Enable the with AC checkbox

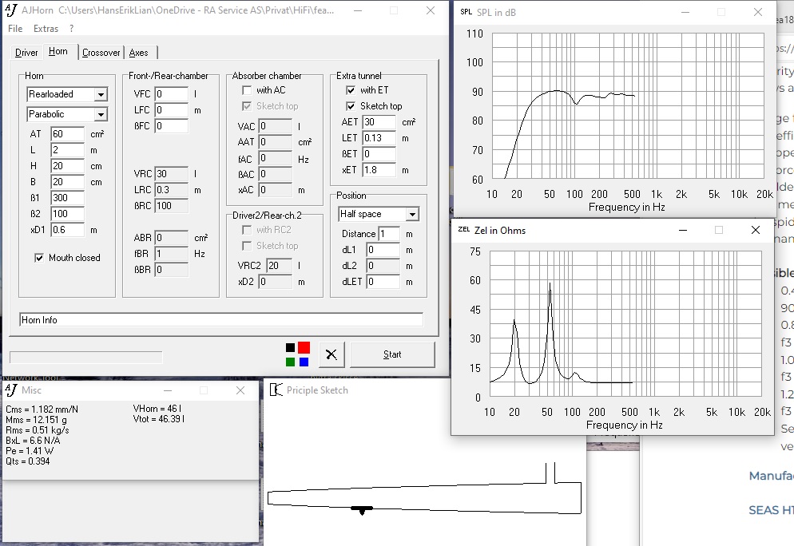coord(247,90)
